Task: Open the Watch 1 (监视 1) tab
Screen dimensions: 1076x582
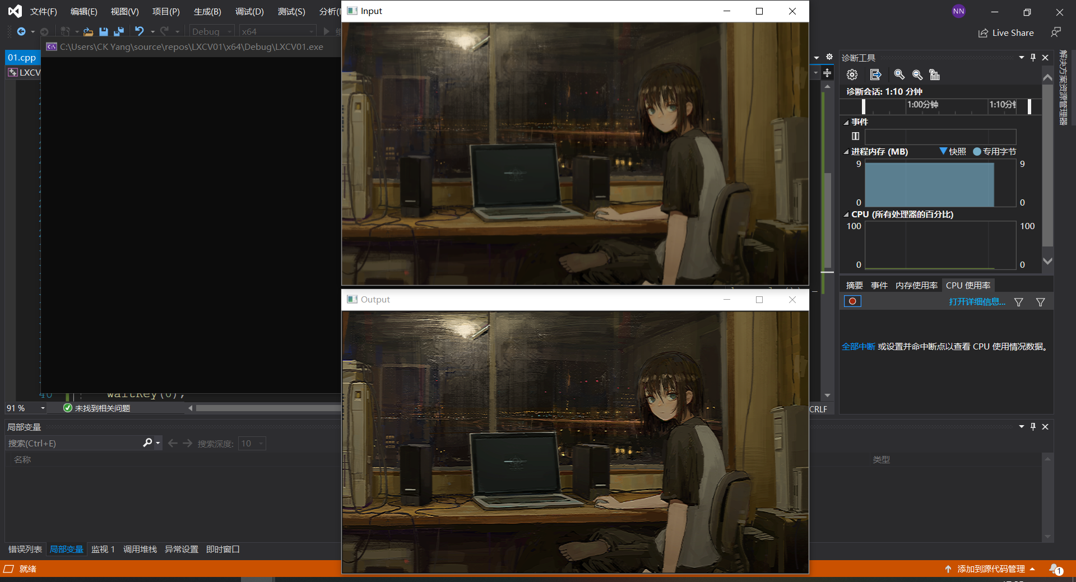Action: (103, 549)
